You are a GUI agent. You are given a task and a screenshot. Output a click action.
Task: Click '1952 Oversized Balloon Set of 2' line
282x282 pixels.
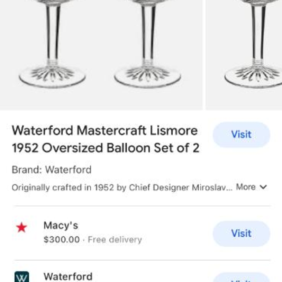point(106,148)
